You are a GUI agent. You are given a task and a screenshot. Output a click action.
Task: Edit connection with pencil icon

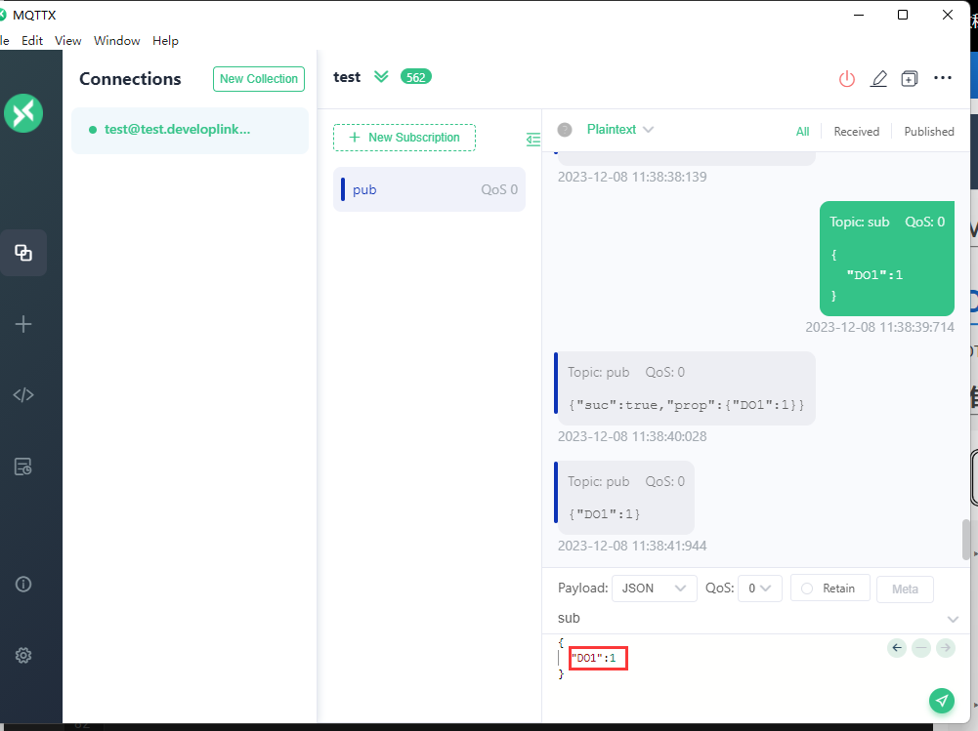(878, 78)
